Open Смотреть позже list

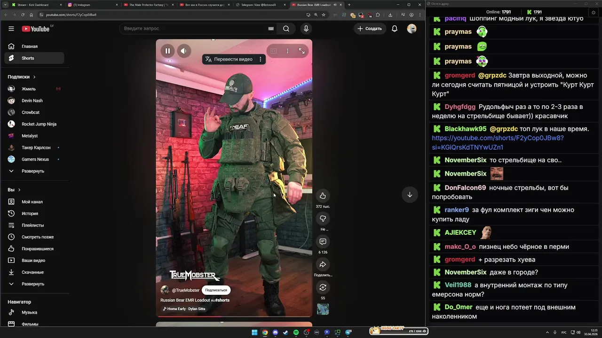coord(34,237)
